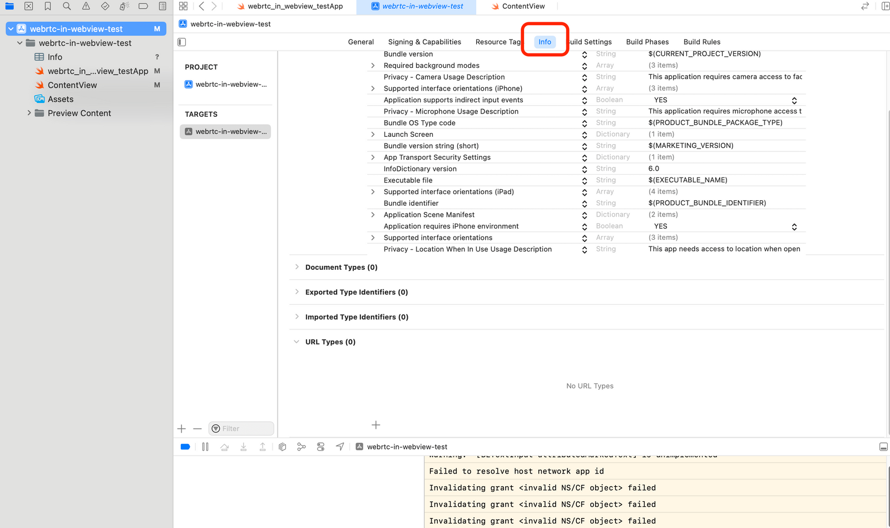Hide the debug area panel

[883, 447]
